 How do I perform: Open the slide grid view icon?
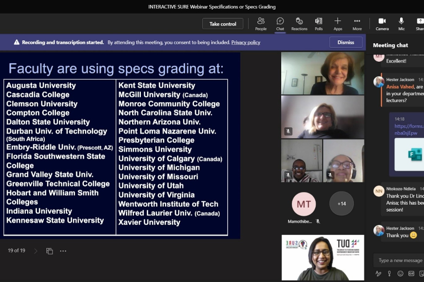tap(50, 251)
